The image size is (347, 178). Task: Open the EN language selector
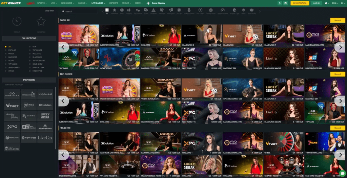click(343, 3)
